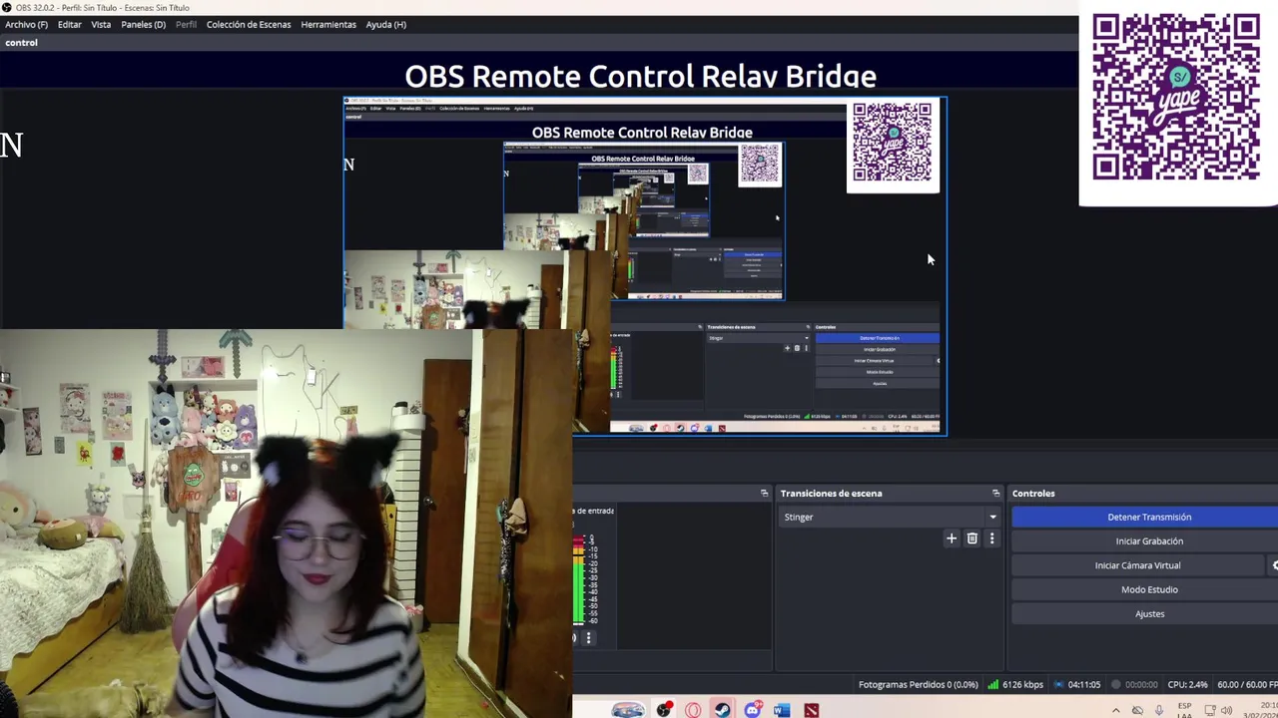Click the ESP LAA language indicator

pyautogui.click(x=1184, y=710)
